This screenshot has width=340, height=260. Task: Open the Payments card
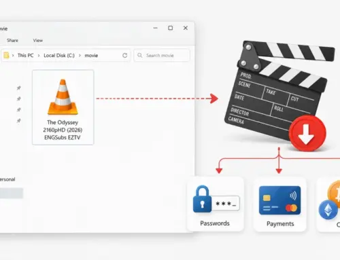280,204
